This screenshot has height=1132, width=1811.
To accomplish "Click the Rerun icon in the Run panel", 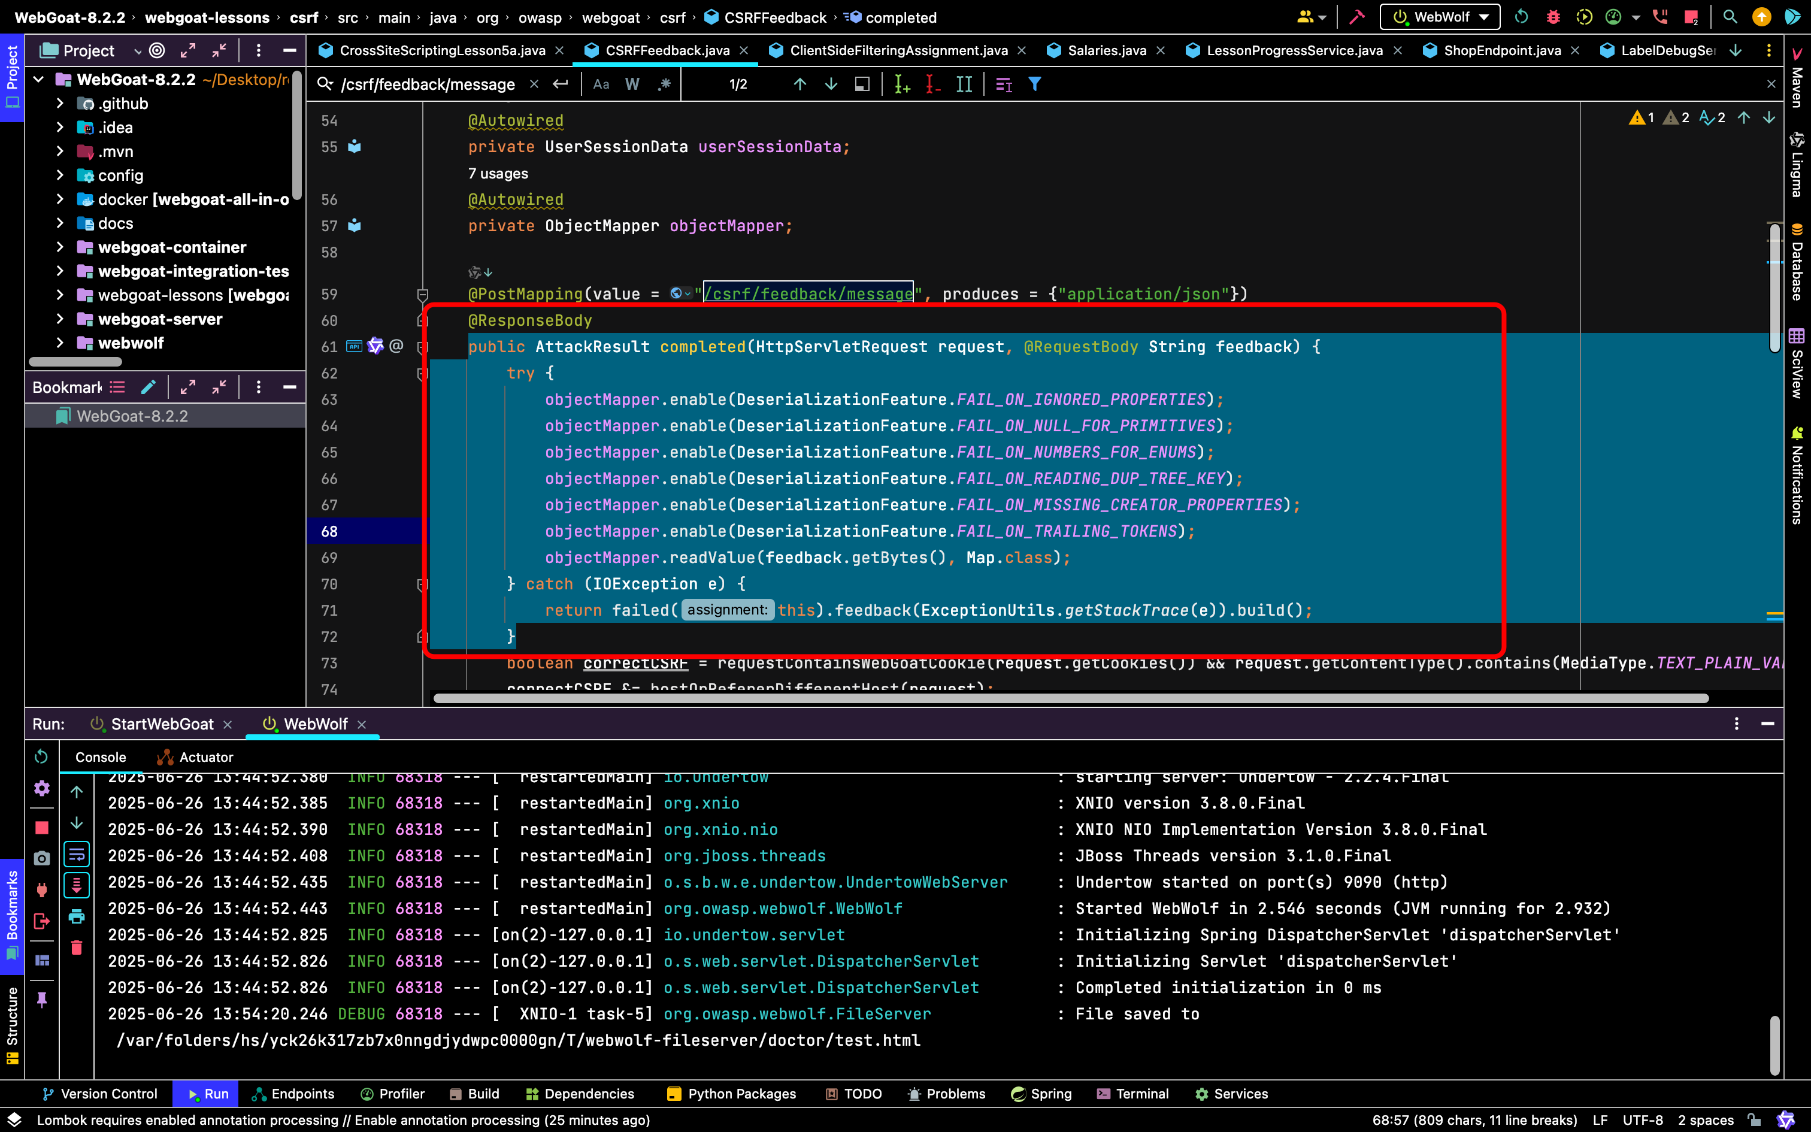I will coord(41,757).
